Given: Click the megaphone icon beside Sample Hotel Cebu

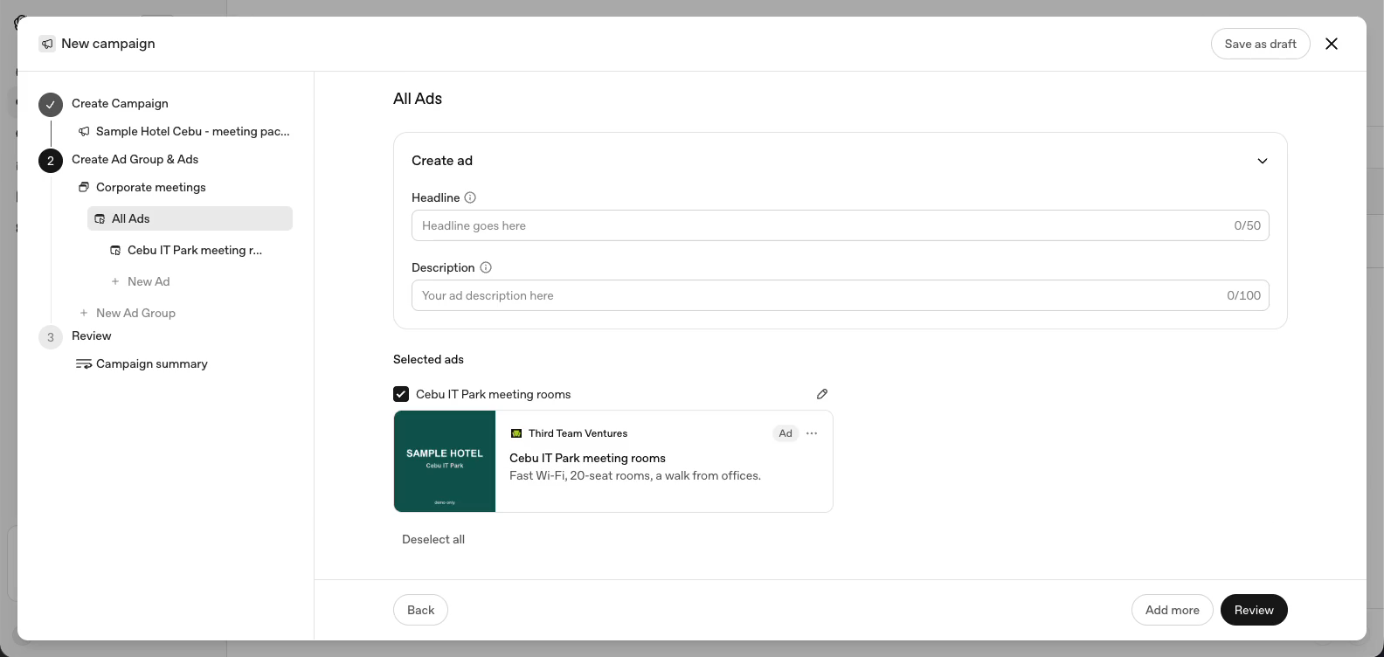Looking at the screenshot, I should [x=84, y=131].
